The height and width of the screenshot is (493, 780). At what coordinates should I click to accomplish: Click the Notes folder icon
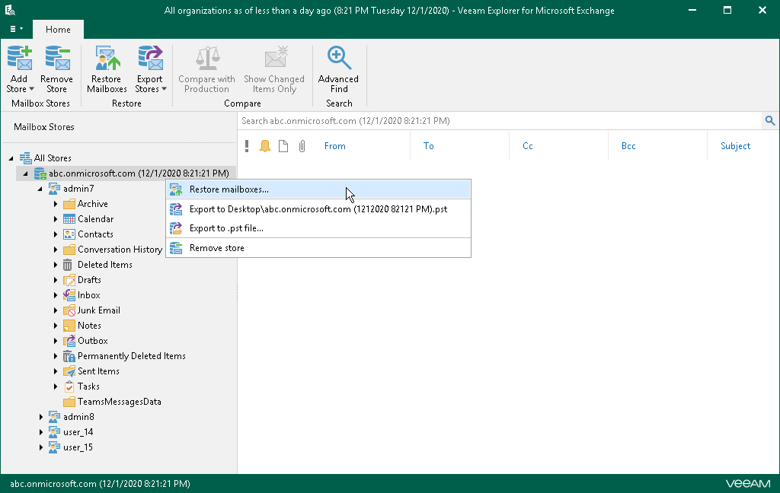pos(69,326)
